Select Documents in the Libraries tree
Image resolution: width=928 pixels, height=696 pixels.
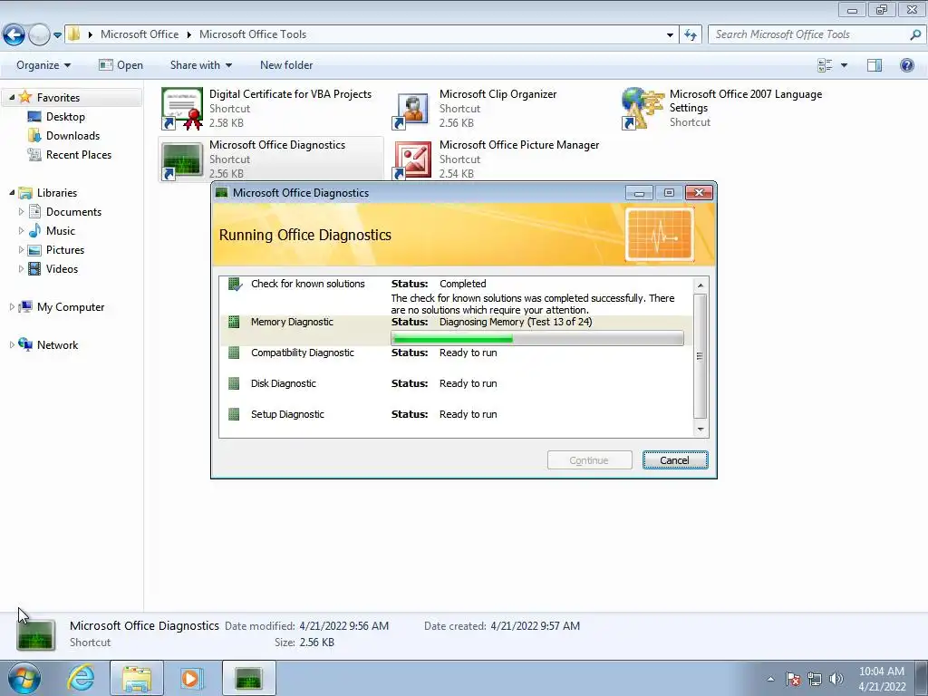[x=65, y=211]
